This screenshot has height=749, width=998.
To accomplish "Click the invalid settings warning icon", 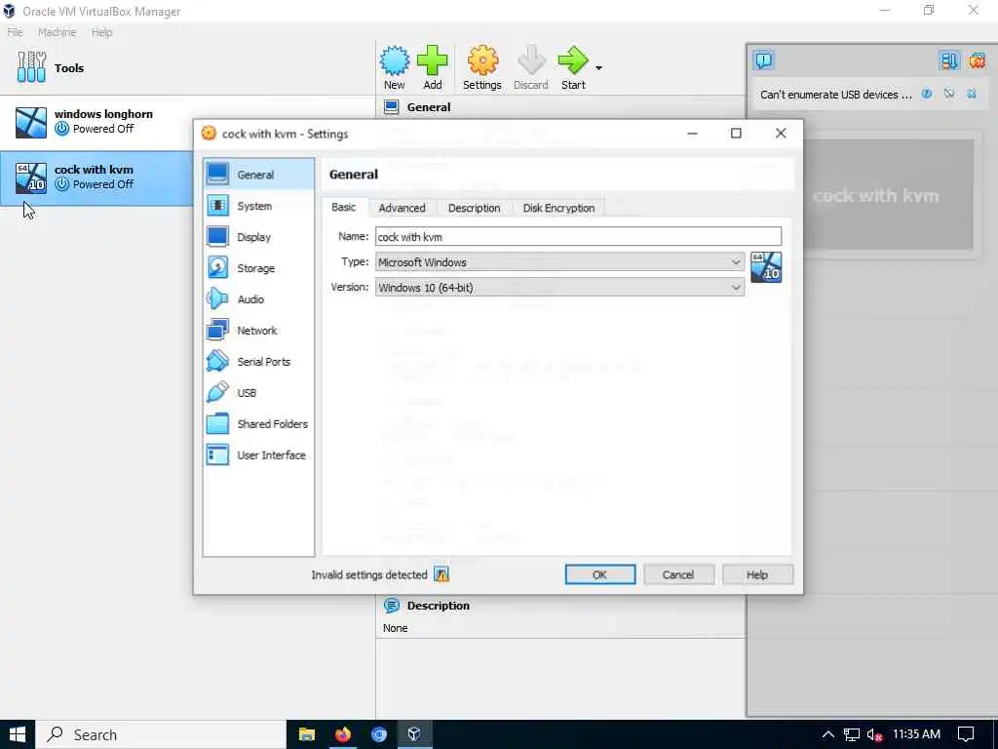I will pyautogui.click(x=441, y=574).
